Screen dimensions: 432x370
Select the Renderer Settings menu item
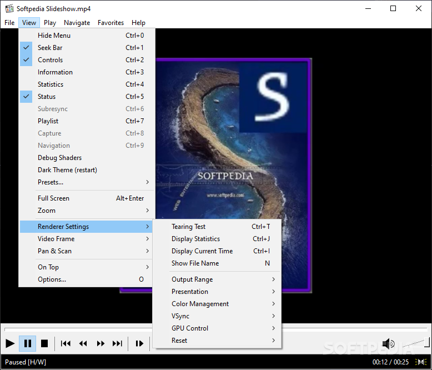86,227
